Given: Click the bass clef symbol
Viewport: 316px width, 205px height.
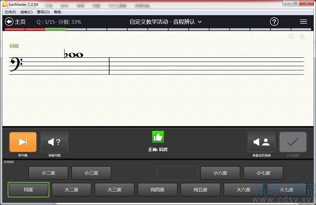Looking at the screenshot, I should (16, 64).
